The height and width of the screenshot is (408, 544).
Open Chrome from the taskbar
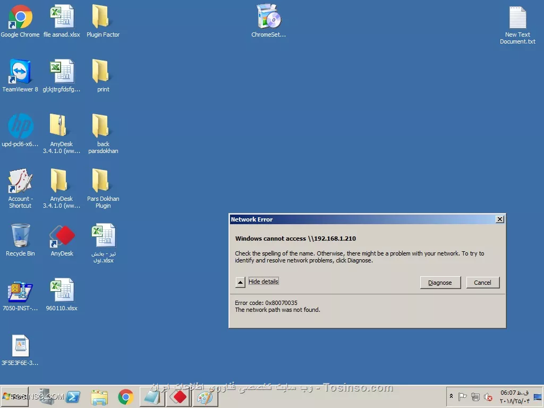(125, 397)
